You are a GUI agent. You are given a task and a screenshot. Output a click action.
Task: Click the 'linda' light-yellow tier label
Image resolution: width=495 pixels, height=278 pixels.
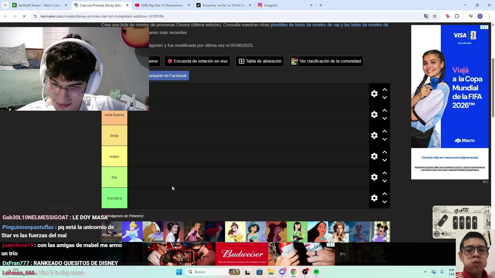click(x=114, y=136)
